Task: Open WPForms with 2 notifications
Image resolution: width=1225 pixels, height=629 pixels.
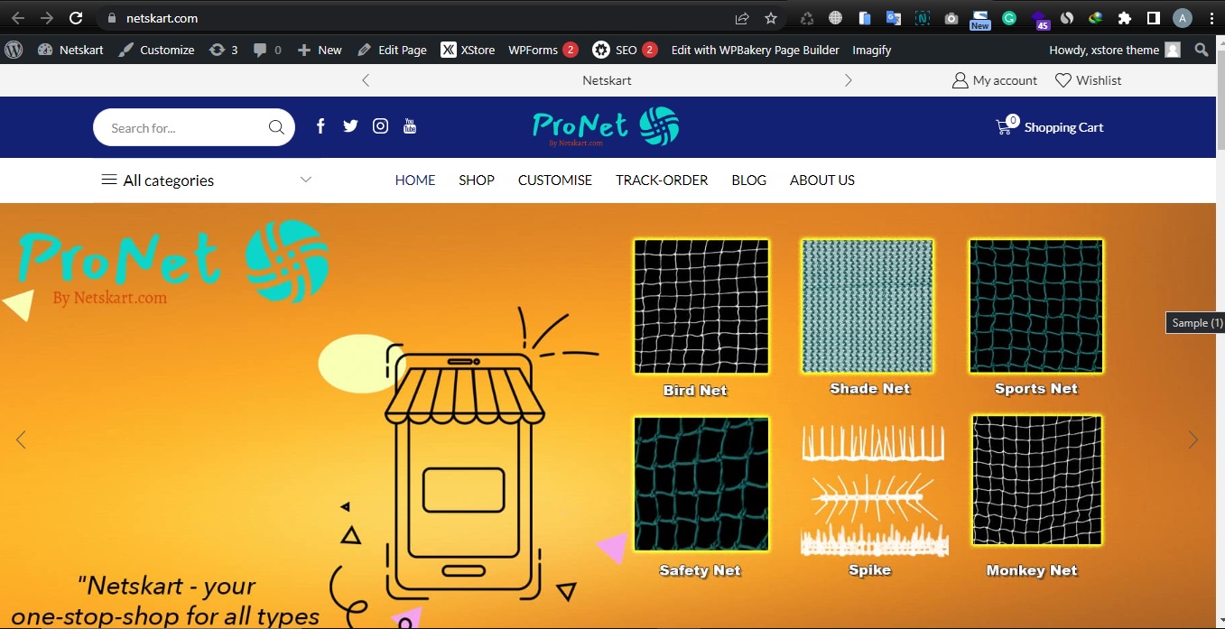Action: (x=543, y=50)
